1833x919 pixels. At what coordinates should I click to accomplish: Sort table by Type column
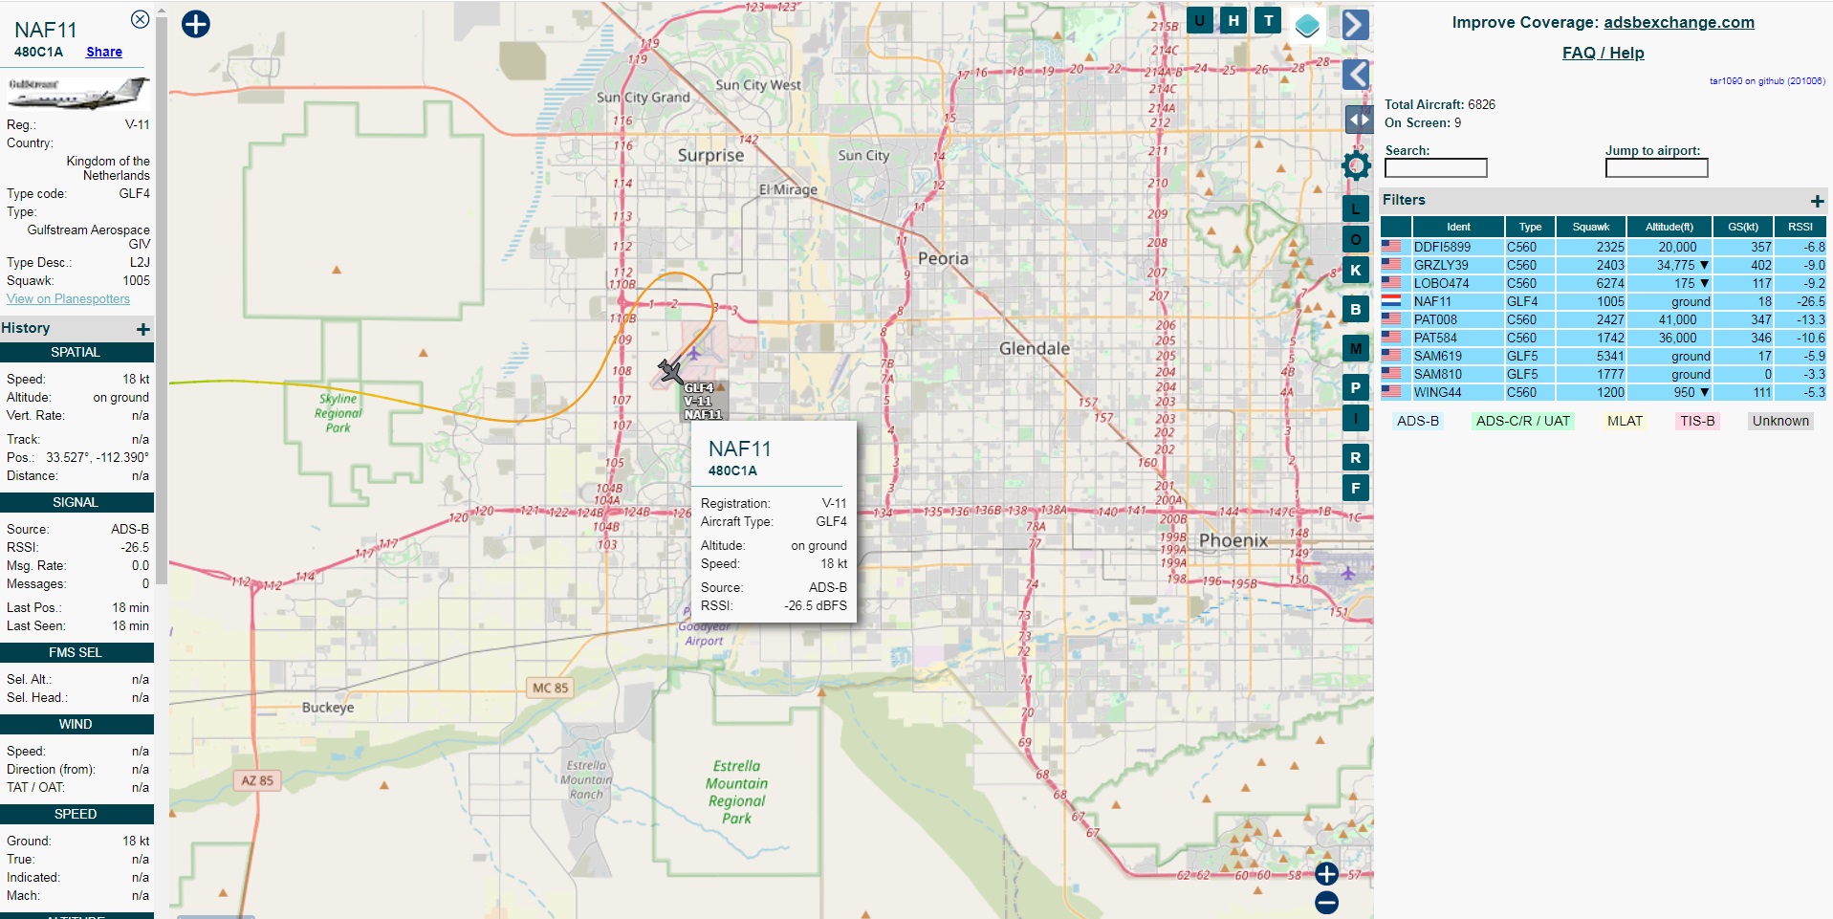click(1530, 227)
